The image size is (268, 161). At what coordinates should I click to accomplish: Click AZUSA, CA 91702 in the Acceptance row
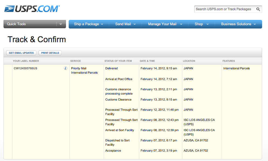(196, 151)
